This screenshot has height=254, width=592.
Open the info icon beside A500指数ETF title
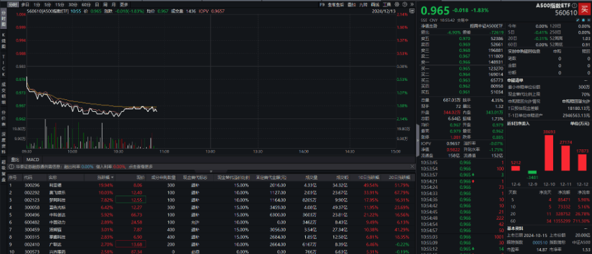pyautogui.click(x=574, y=5)
